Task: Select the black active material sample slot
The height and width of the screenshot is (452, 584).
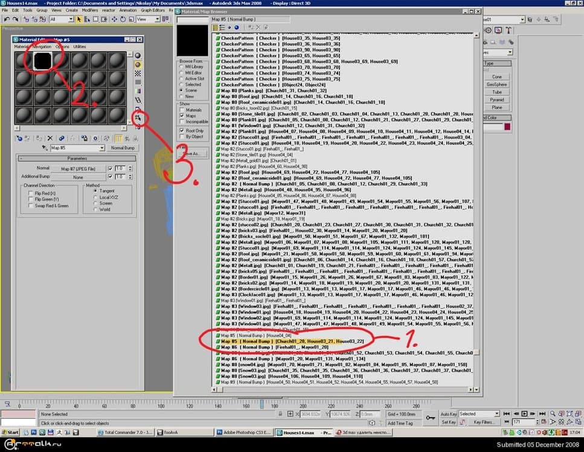Action: coord(42,61)
